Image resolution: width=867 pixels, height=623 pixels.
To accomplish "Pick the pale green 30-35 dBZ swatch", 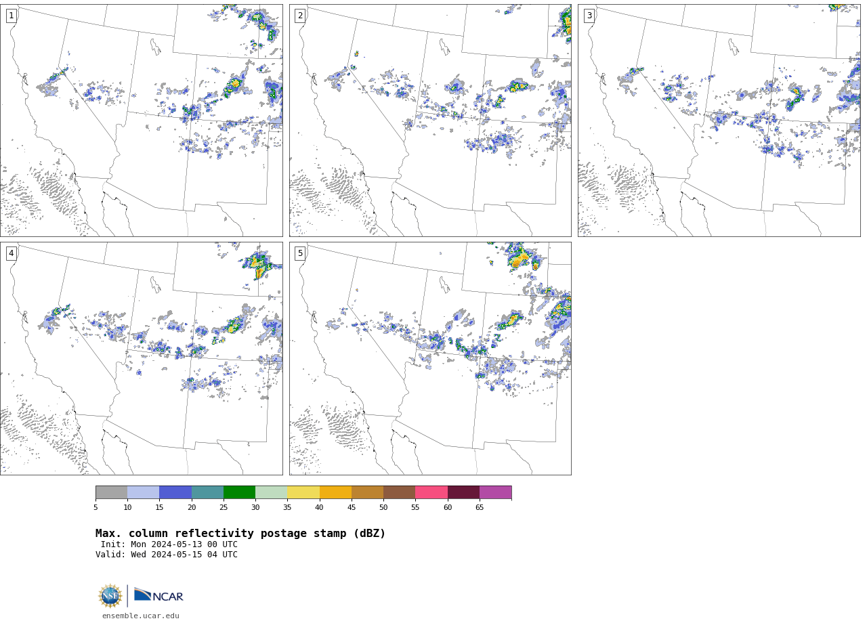I will pos(271,492).
